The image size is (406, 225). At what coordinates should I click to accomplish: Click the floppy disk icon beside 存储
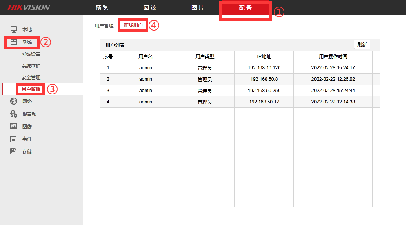(14, 151)
